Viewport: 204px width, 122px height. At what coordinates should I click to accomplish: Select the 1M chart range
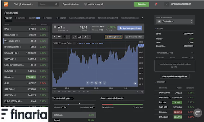point(79,92)
